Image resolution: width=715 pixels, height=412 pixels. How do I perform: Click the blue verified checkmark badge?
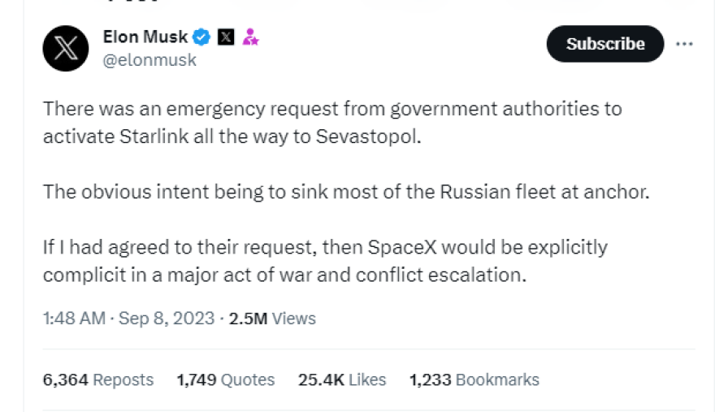[x=202, y=37]
